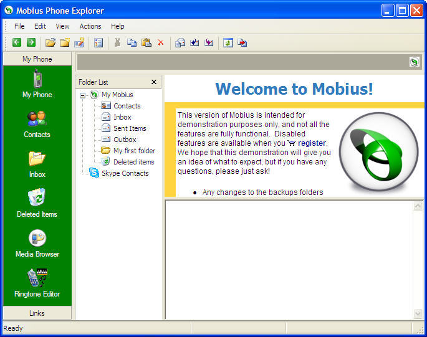
Task: Select My first folder tree item
Action: 134,151
